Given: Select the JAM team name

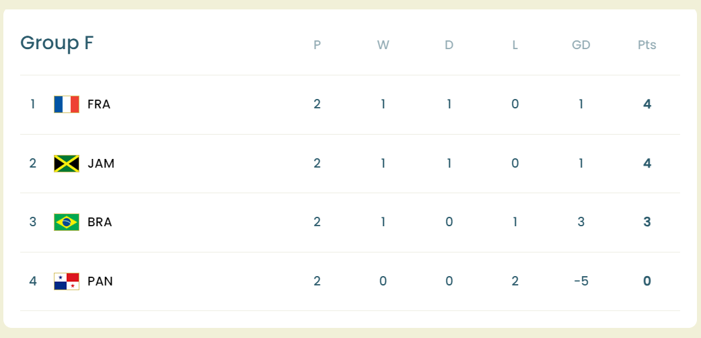Looking at the screenshot, I should (x=101, y=164).
